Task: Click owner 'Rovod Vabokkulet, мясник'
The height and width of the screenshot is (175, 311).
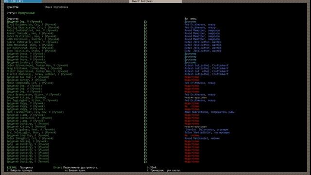Action: point(202,139)
